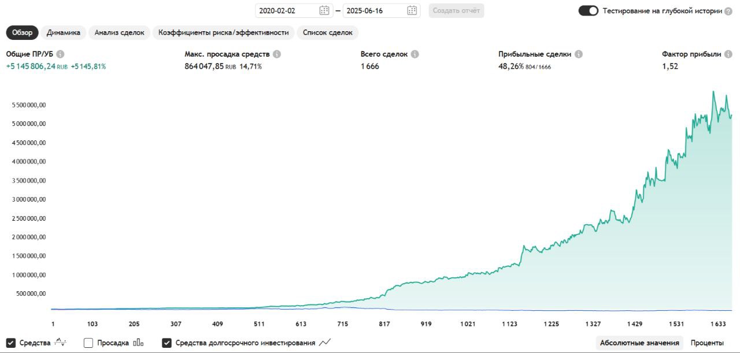Viewport: 740px width, 353px height.
Task: Click info icon next to Общие ПР/УБ
Action: point(60,54)
